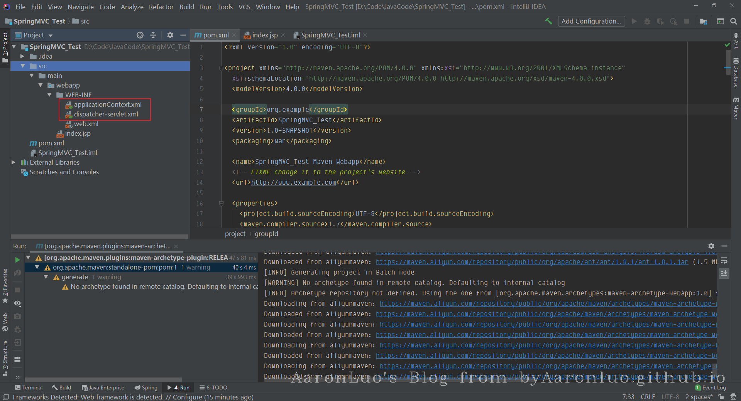
Task: Click the Debug bug icon in the top toolbar
Action: [x=647, y=21]
